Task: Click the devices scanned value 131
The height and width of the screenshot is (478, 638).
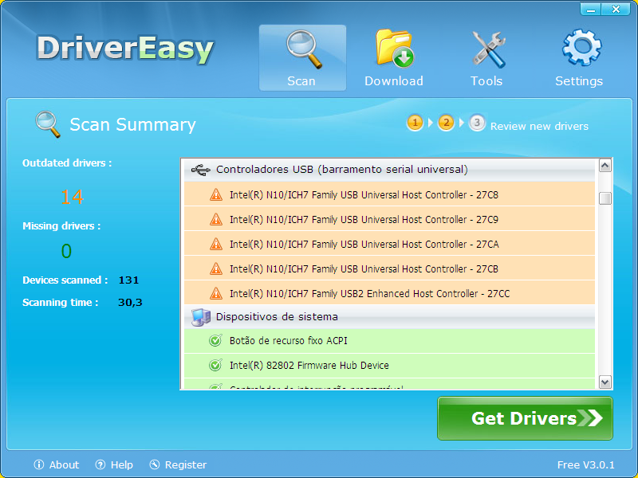Action: (128, 280)
